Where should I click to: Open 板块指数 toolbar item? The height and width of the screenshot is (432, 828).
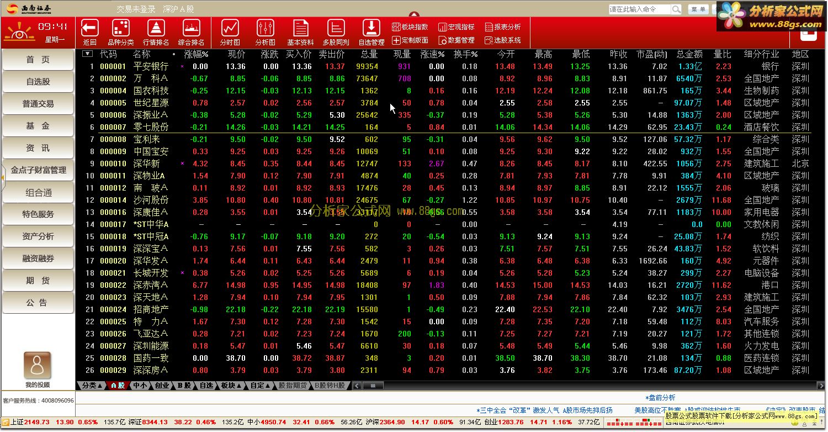coord(410,27)
